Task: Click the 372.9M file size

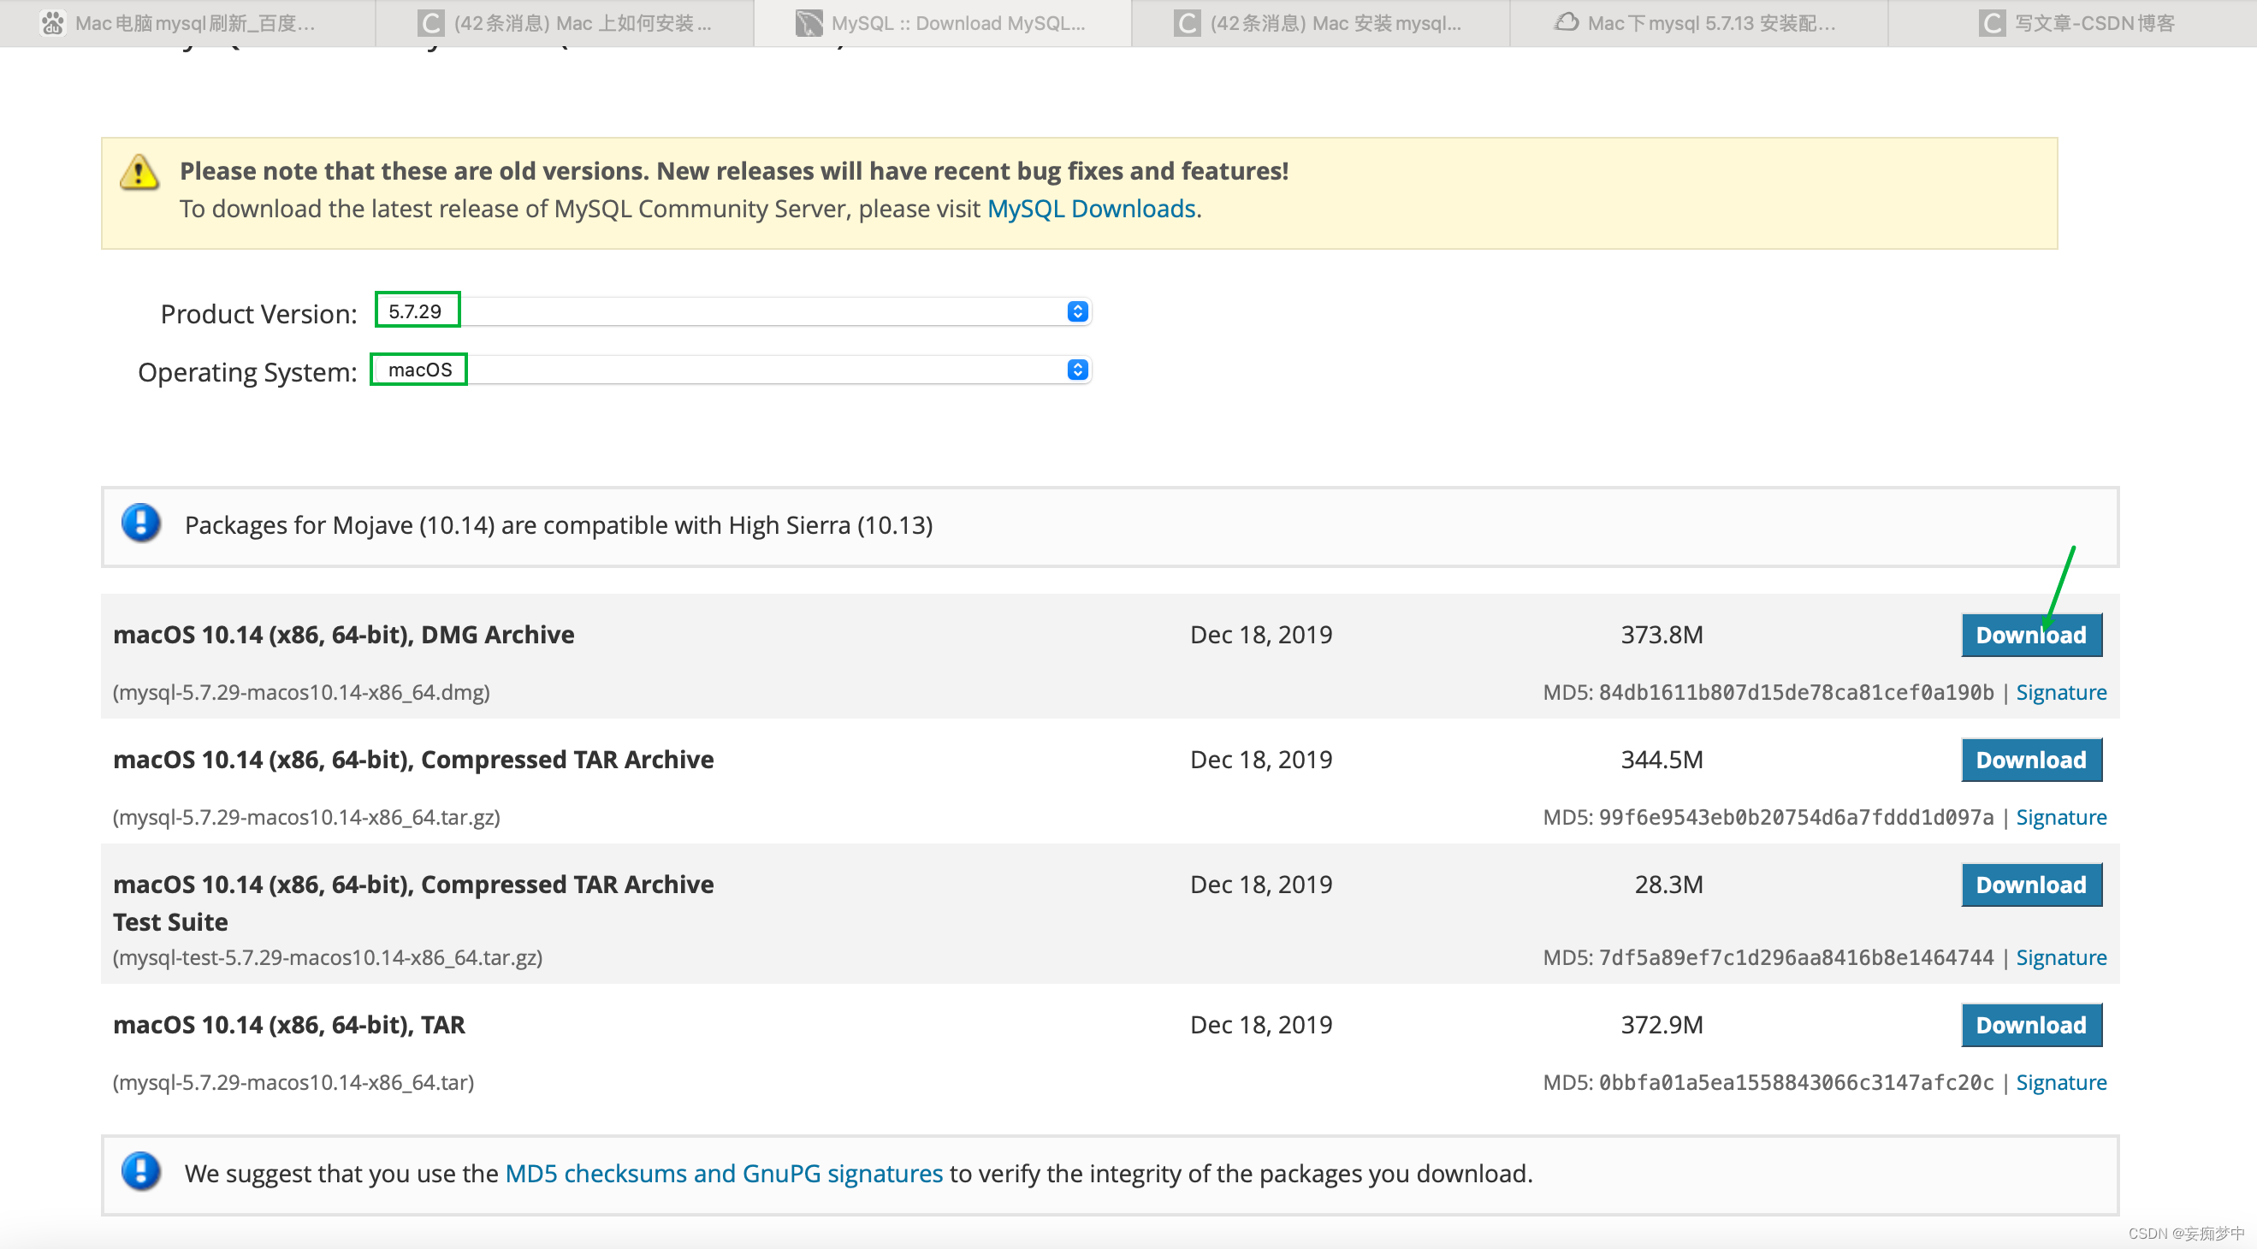Action: click(1662, 1025)
